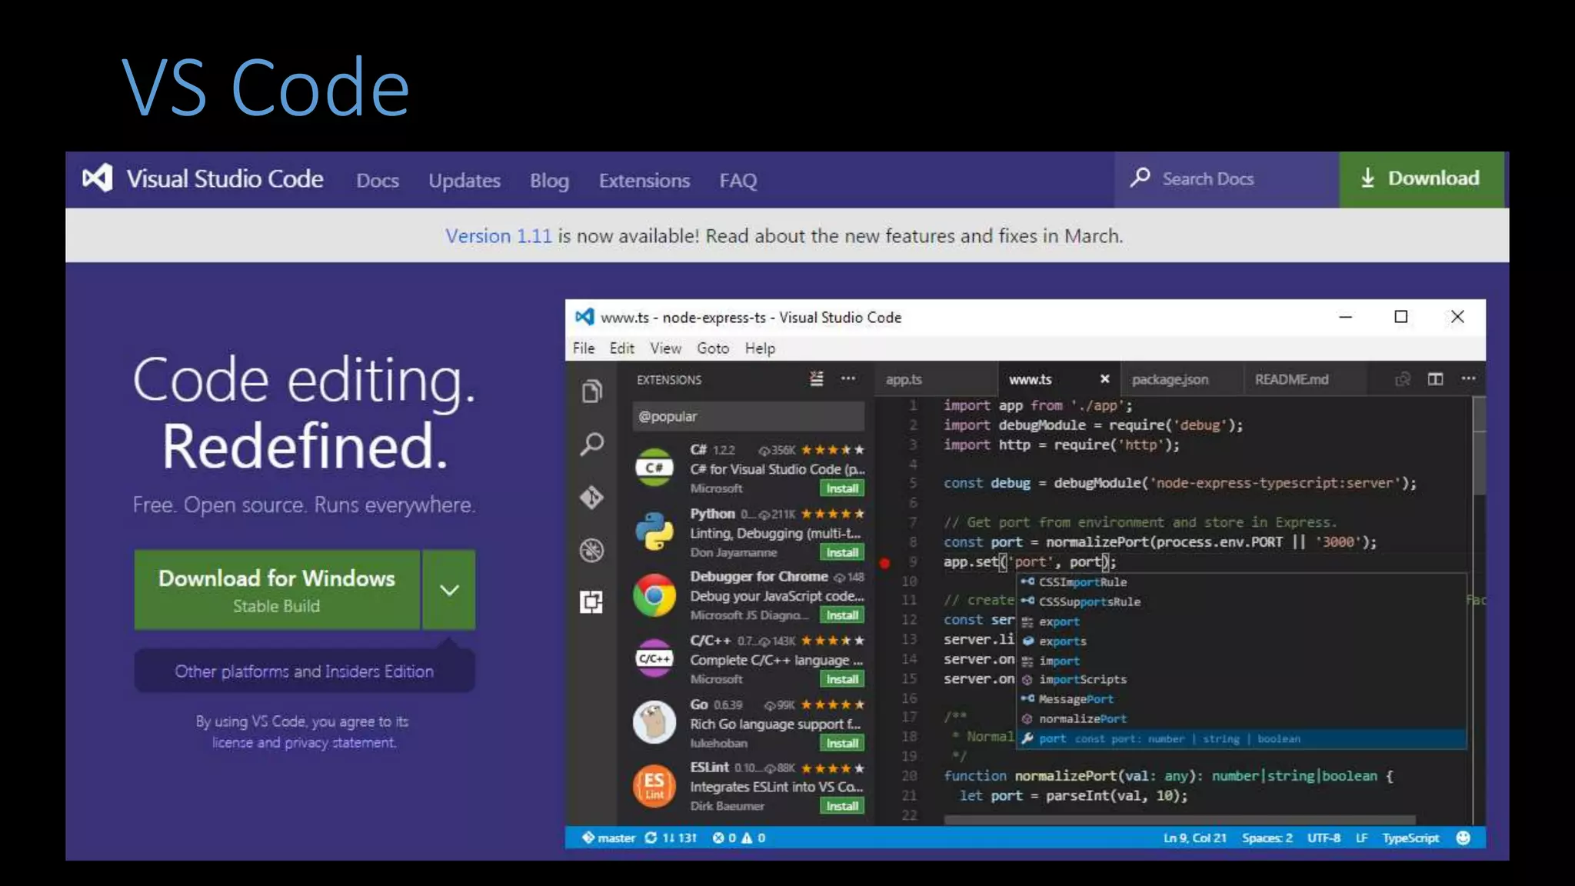Click TypeScript language mode indicator
1575x886 pixels.
[x=1410, y=838]
